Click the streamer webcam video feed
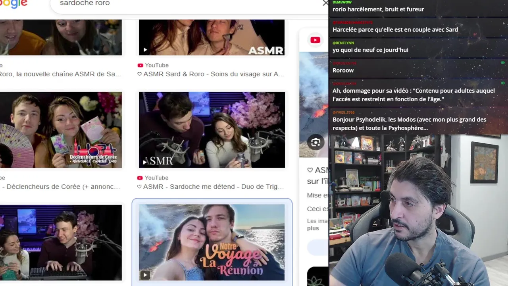 pos(419,211)
